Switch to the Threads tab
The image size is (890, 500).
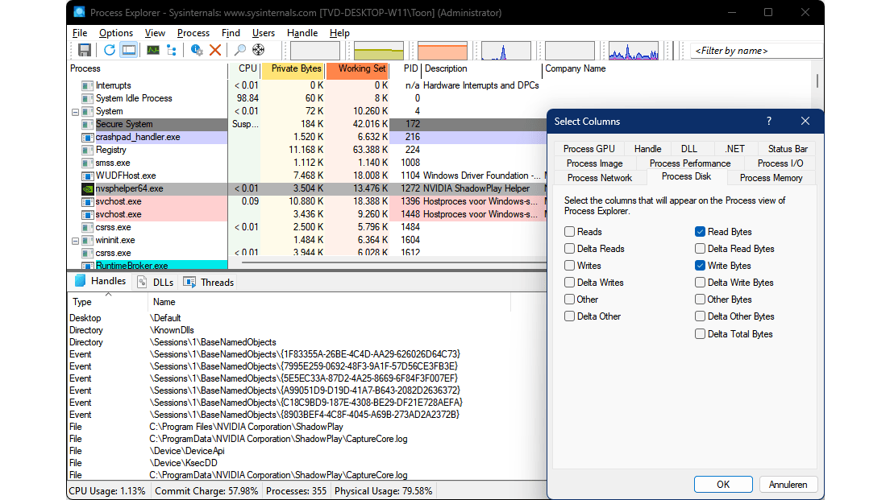pyautogui.click(x=209, y=283)
